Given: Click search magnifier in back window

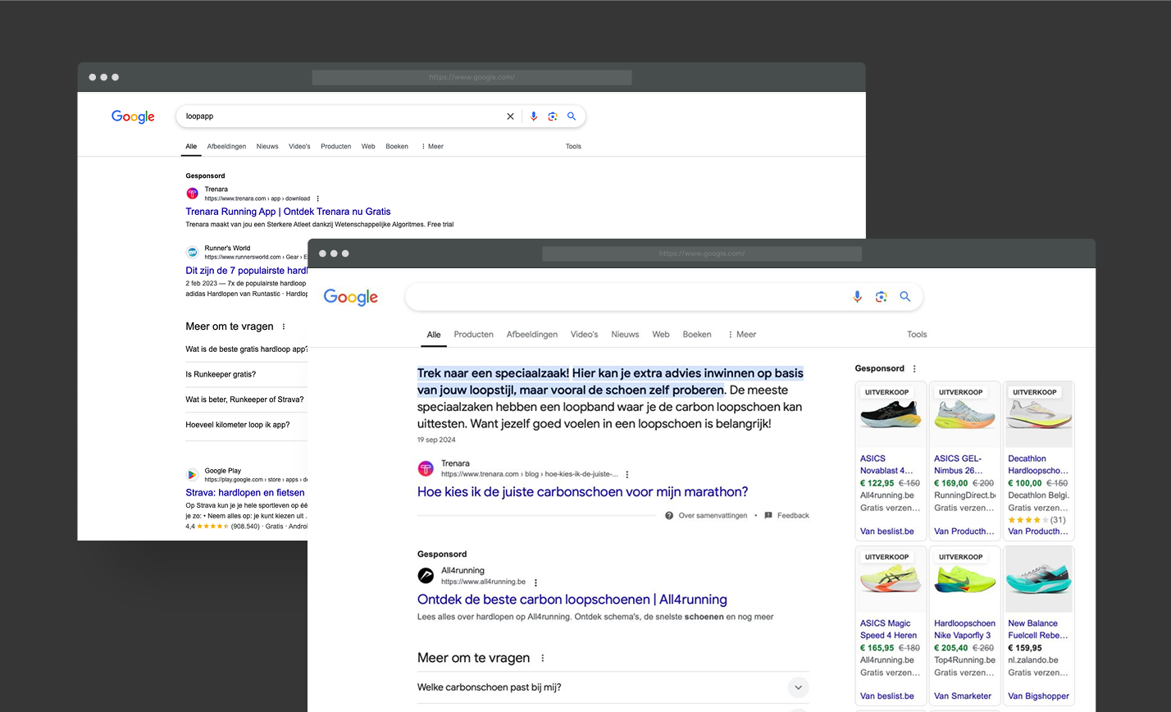Looking at the screenshot, I should click(572, 116).
